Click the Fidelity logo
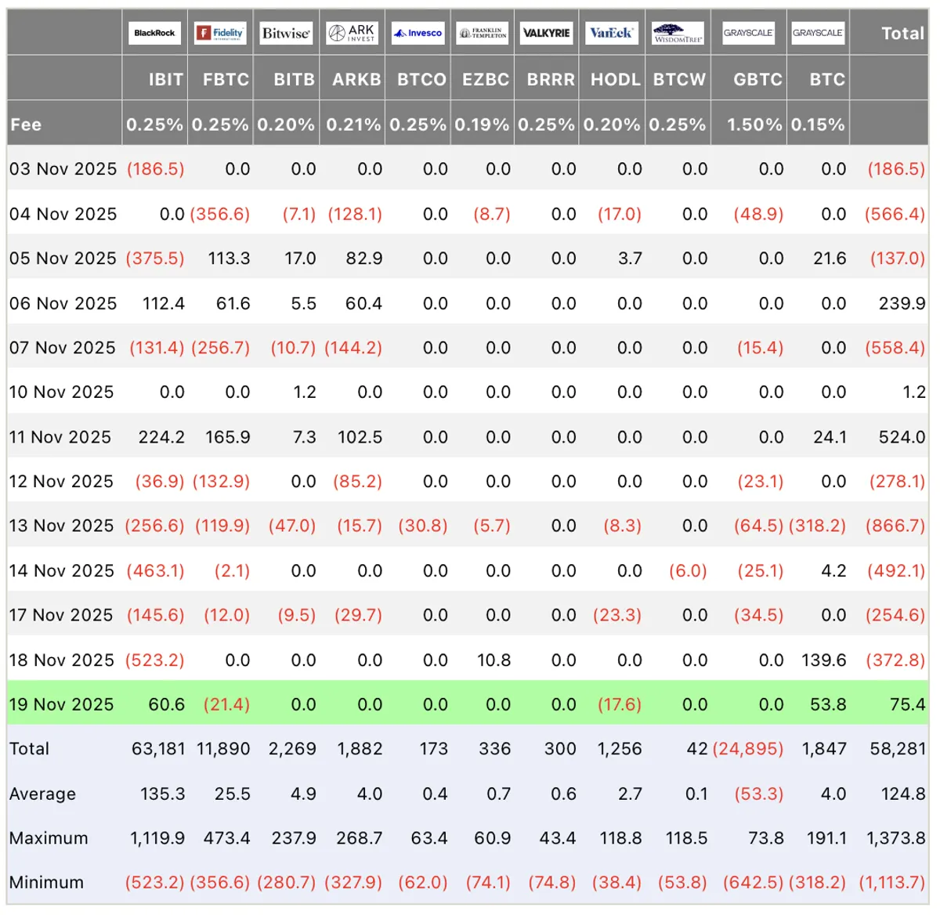 [220, 33]
